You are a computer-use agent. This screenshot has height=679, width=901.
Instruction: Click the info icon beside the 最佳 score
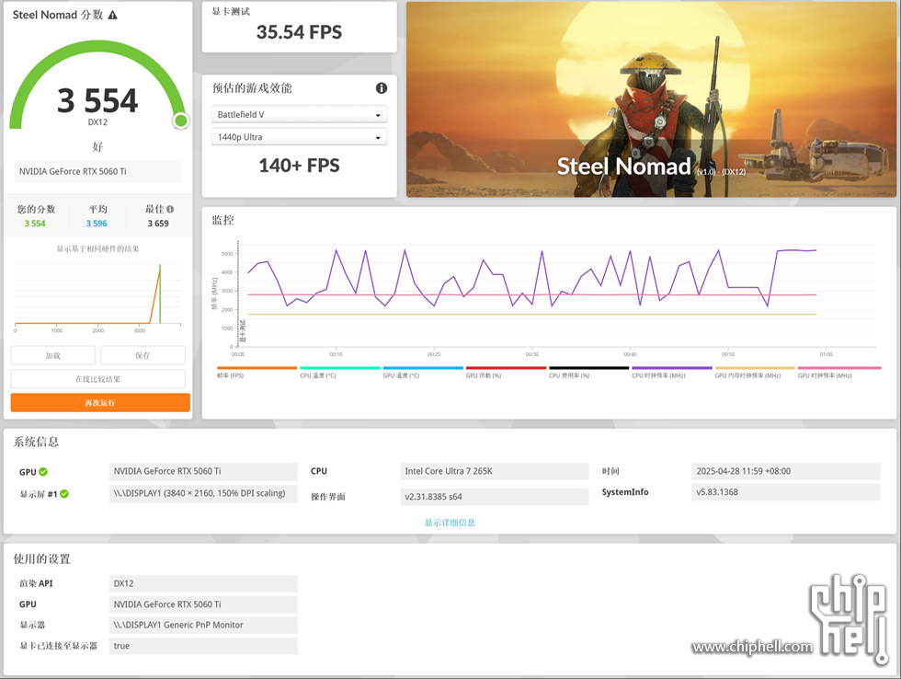coord(170,209)
